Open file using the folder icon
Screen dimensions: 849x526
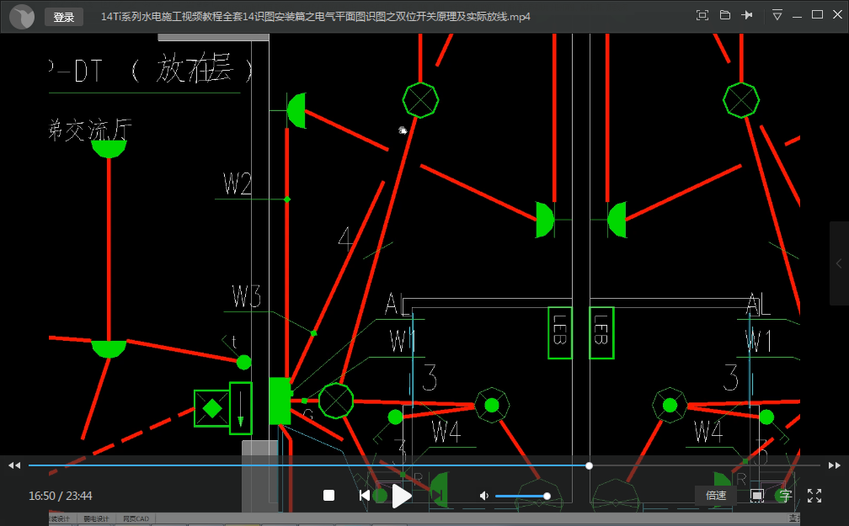pyautogui.click(x=725, y=15)
